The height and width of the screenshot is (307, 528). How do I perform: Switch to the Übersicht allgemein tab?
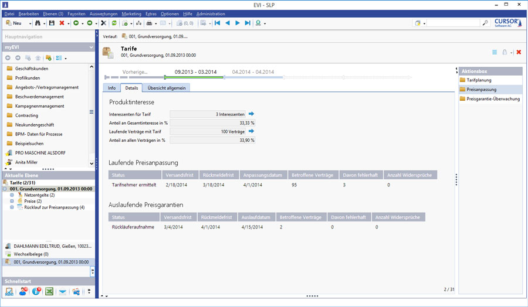pos(167,88)
